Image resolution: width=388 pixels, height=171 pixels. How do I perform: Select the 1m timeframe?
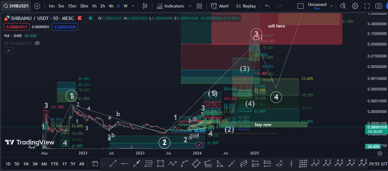(x=52, y=6)
